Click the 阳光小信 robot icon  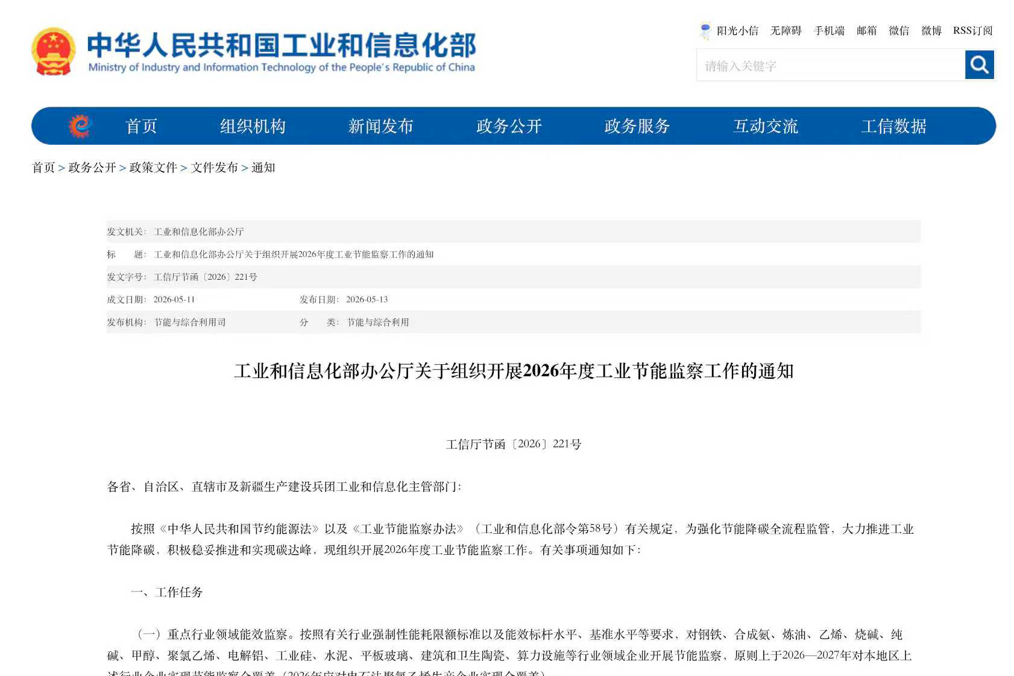click(x=705, y=30)
